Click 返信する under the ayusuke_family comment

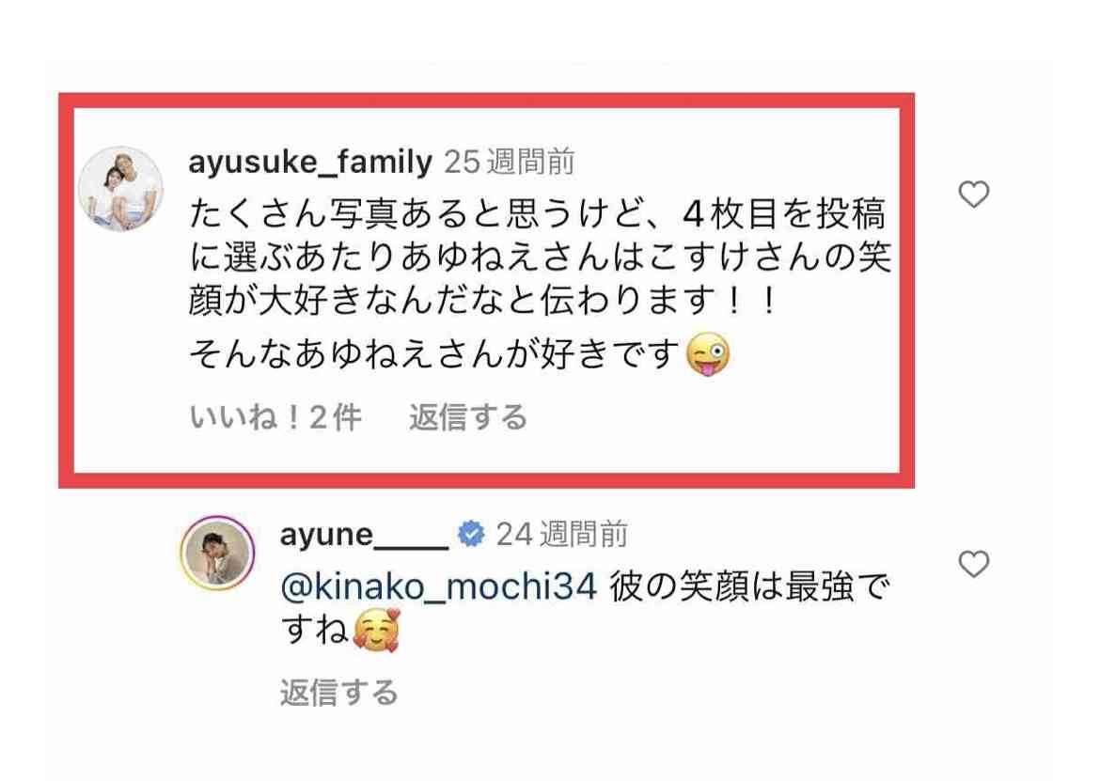pyautogui.click(x=468, y=417)
